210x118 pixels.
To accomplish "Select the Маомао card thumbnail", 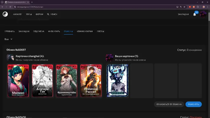I will pos(18,81).
